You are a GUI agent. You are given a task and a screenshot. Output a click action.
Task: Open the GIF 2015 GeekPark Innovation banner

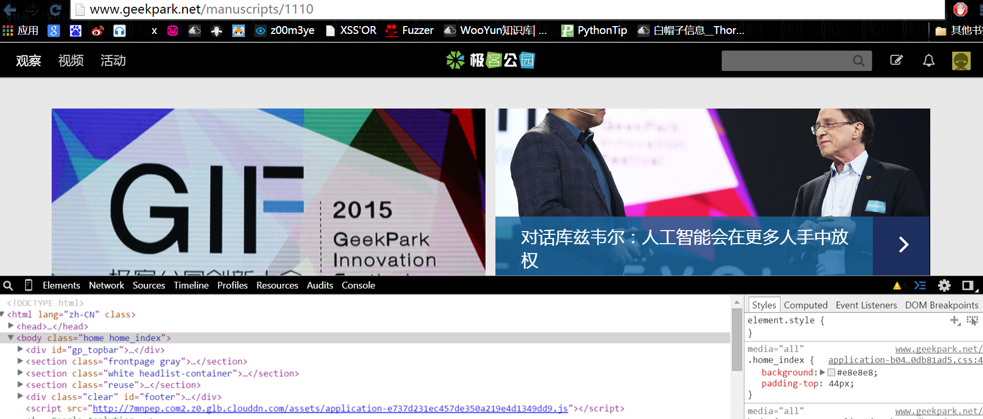tap(268, 191)
